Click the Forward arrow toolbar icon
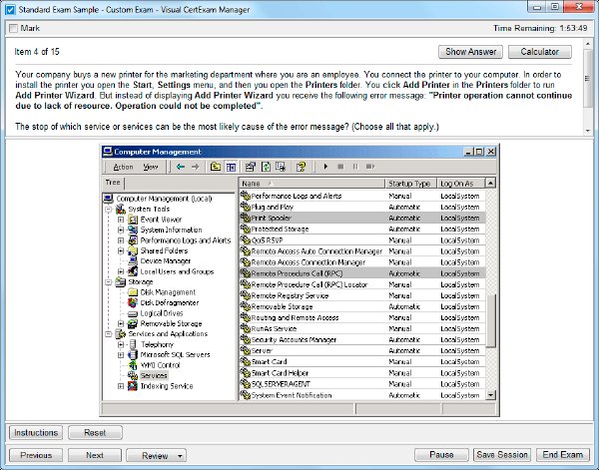This screenshot has height=470, width=599. coord(196,167)
